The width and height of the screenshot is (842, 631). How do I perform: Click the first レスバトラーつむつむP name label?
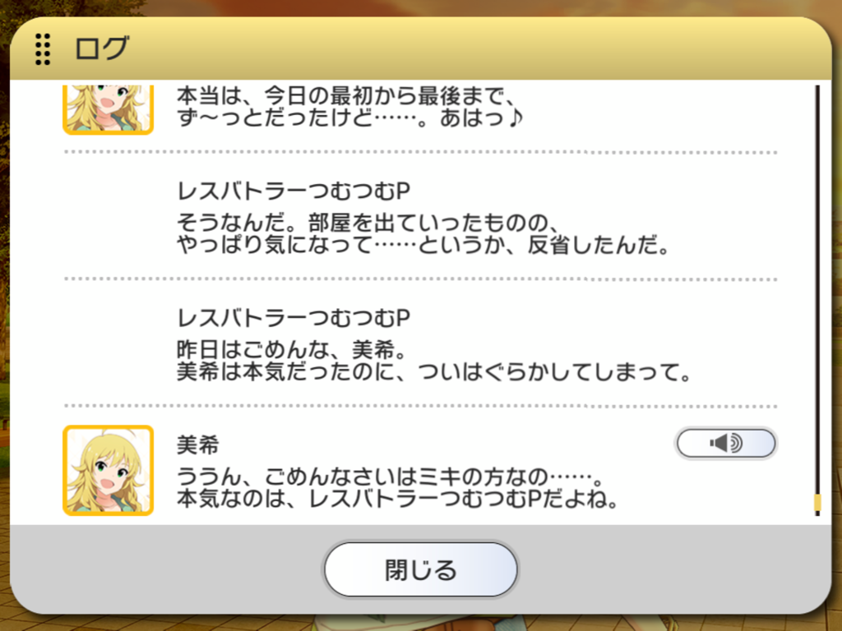click(x=294, y=191)
